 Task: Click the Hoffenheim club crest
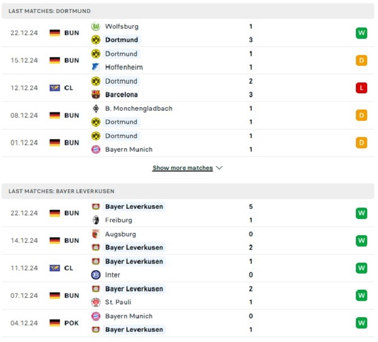(x=96, y=67)
